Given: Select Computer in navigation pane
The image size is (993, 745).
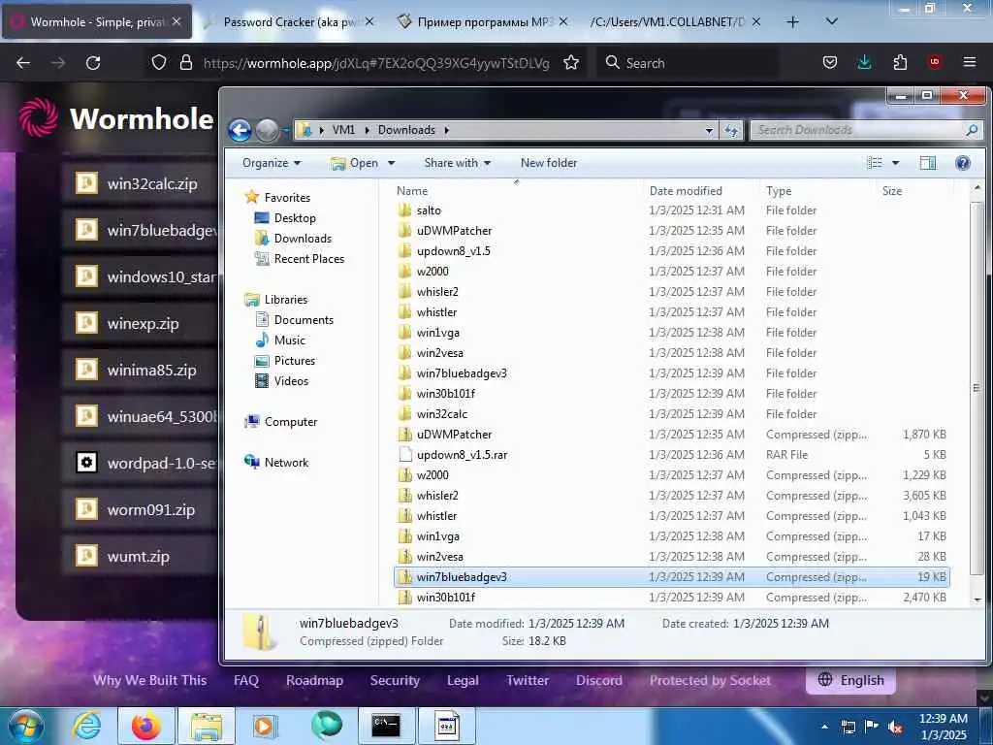Looking at the screenshot, I should click(x=291, y=422).
